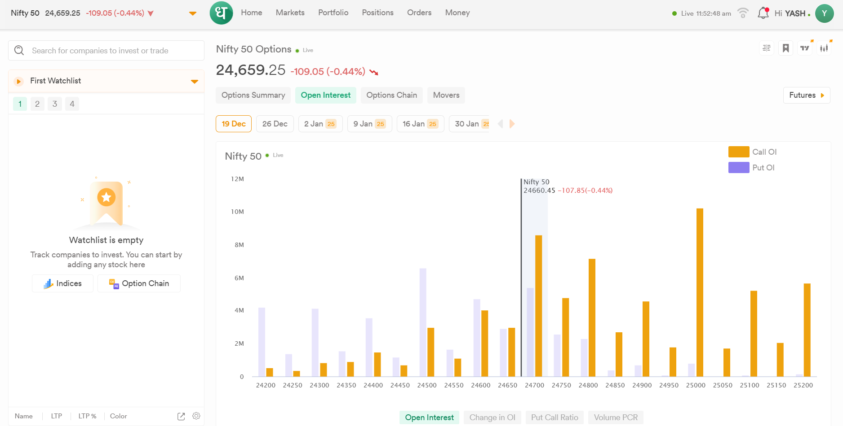This screenshot has height=426, width=843.
Task: Select watchlist number 2
Action: point(37,104)
